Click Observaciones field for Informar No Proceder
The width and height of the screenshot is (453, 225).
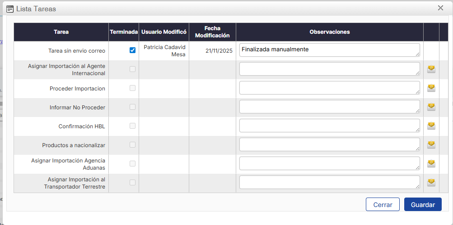(329, 107)
